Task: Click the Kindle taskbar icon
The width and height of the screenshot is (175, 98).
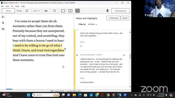Action: (x=119, y=95)
